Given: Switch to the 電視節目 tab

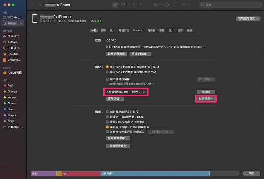Looking at the screenshot, I should [124, 31].
